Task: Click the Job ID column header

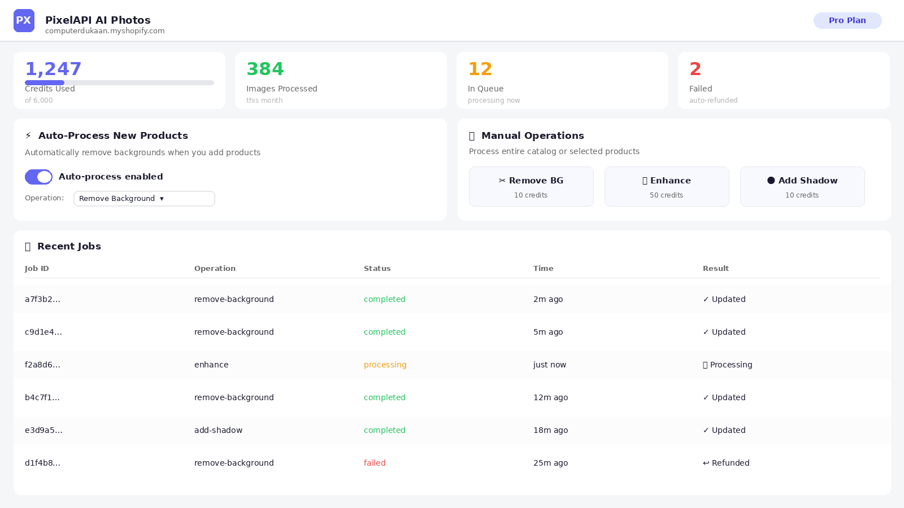Action: click(37, 269)
